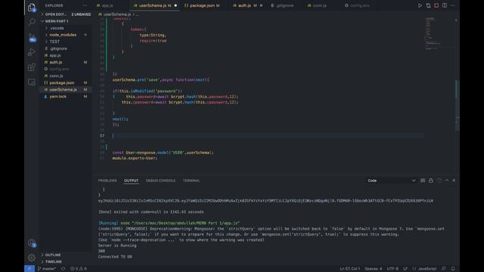Maximize the panel with up chevron
Viewport: 484px width, 272px height.
click(x=447, y=181)
